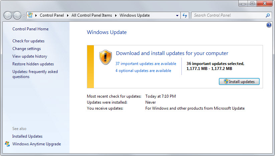Click the Back navigation arrow
Screen dimensions: 275x156
point(8,15)
